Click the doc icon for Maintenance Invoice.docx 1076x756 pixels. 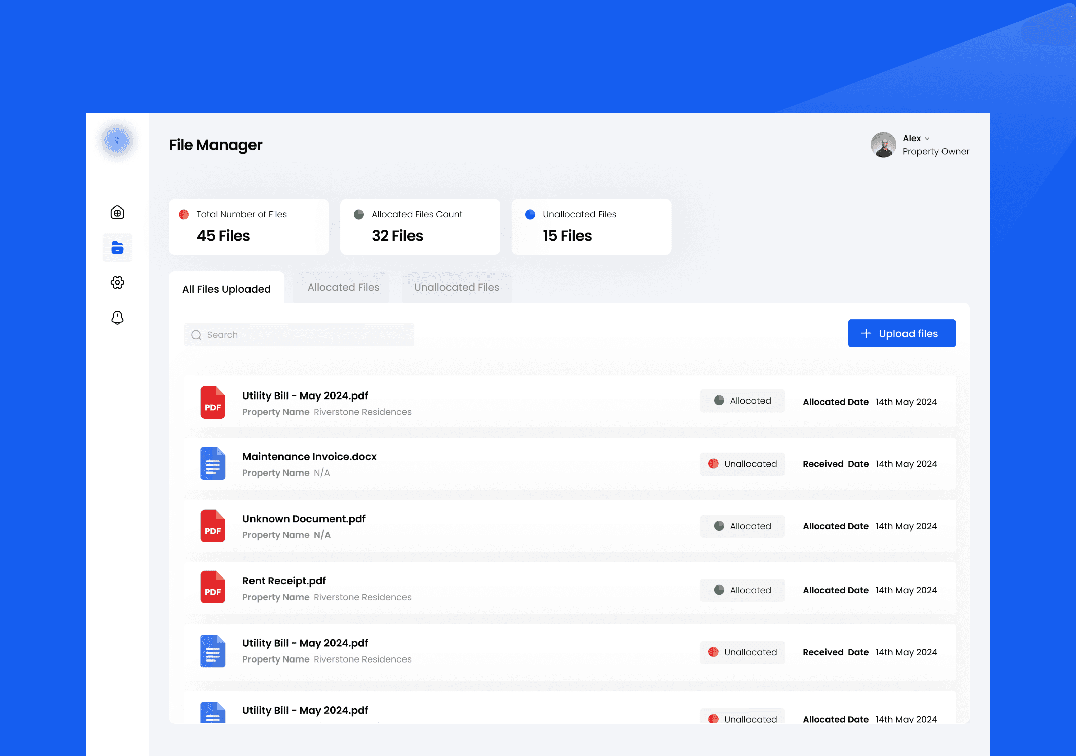coord(212,463)
